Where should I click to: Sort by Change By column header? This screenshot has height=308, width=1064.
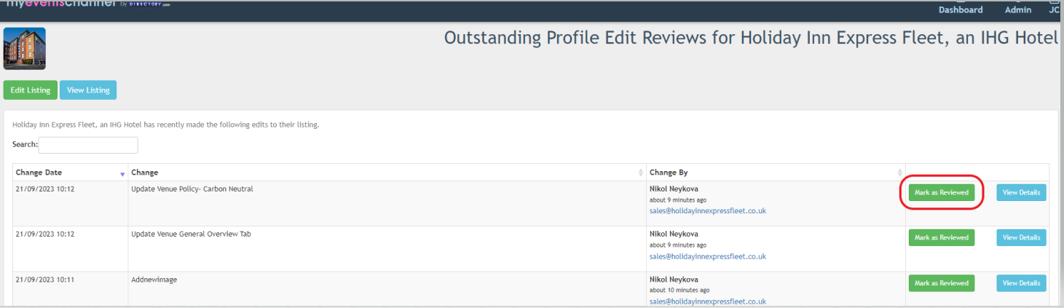click(776, 173)
